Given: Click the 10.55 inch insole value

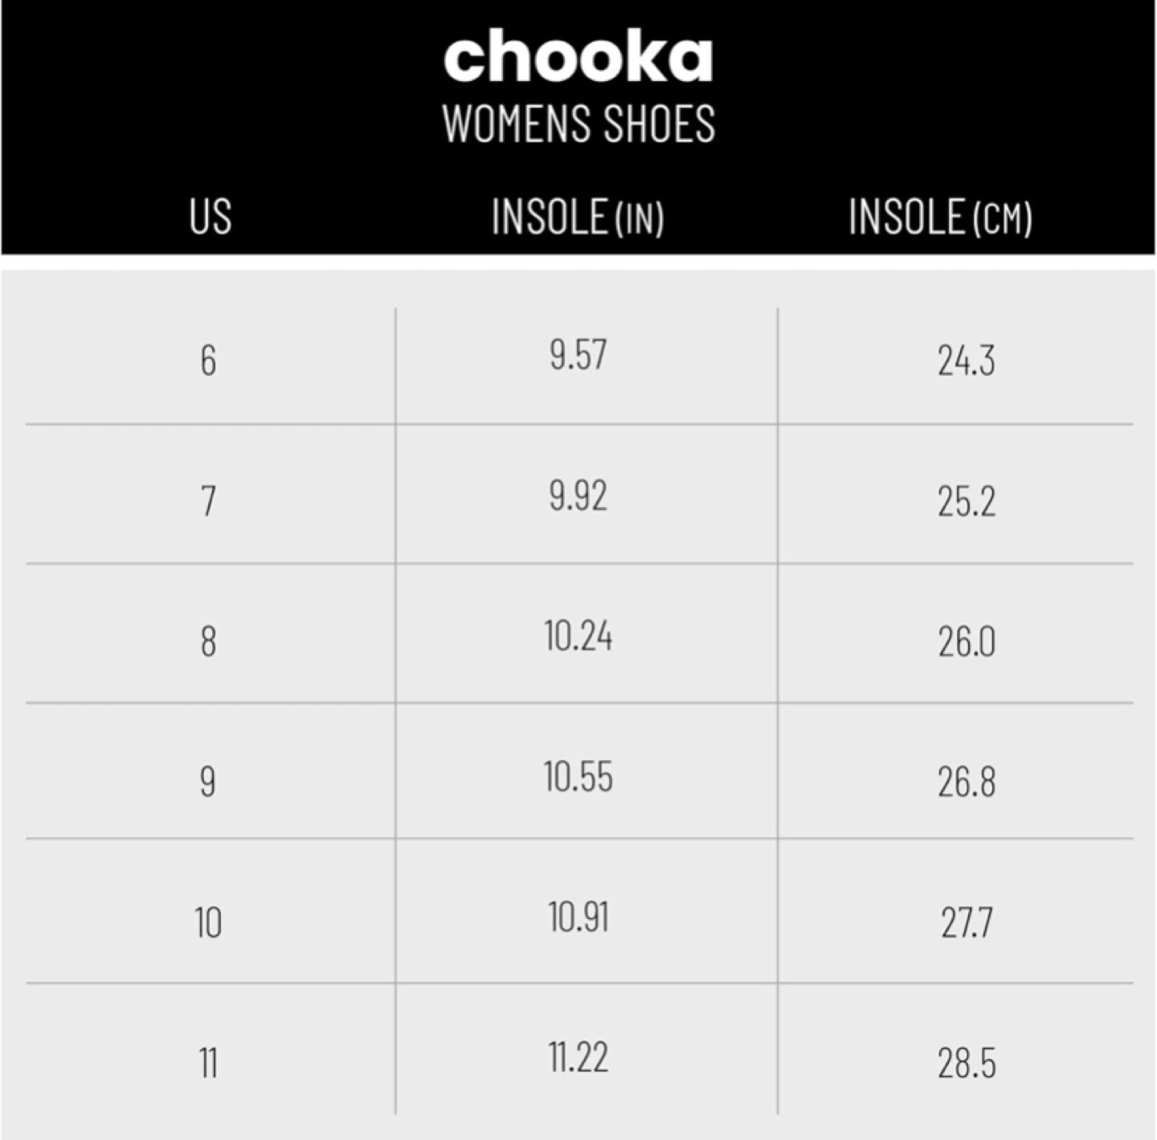Looking at the screenshot, I should tap(578, 777).
